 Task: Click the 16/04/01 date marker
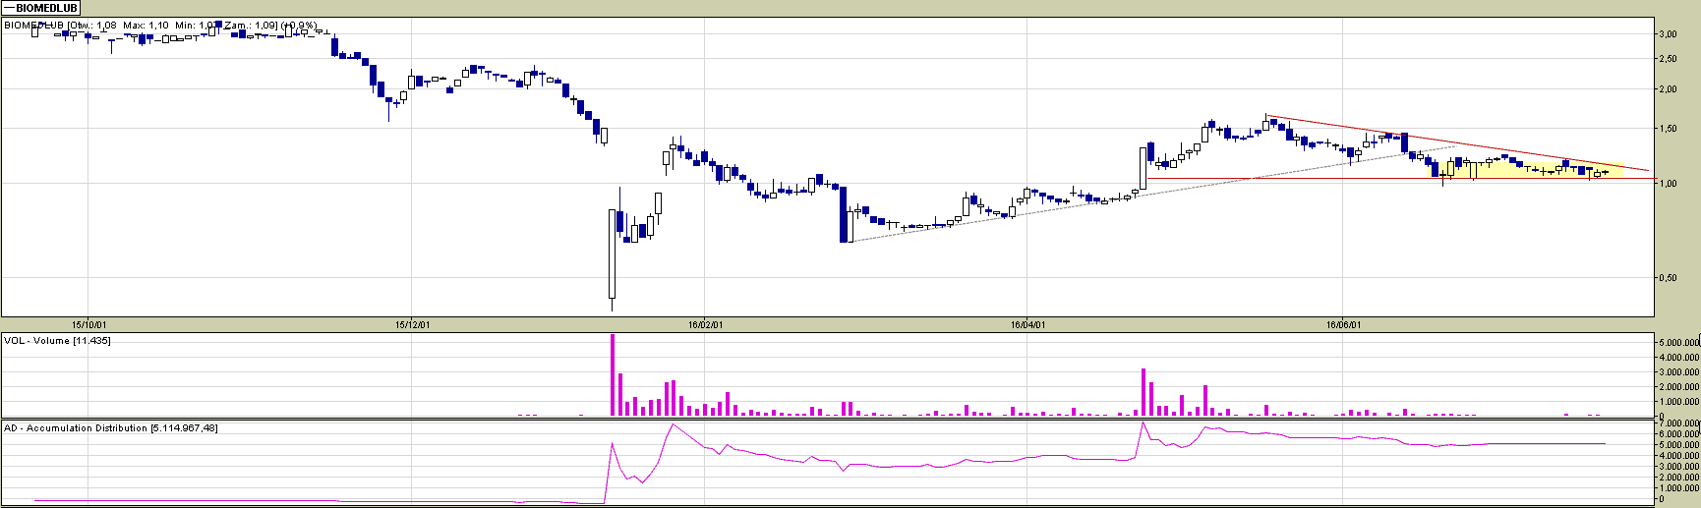[x=1027, y=324]
